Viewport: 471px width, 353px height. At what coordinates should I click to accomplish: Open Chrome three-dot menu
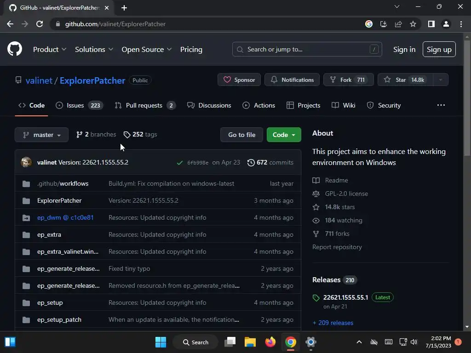[x=461, y=24]
